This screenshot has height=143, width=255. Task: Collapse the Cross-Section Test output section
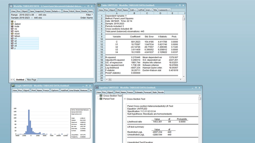tap(125, 99)
